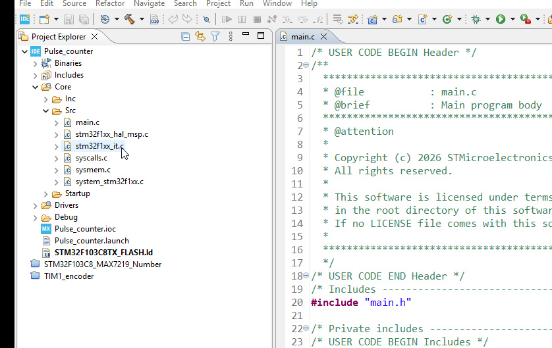552x348 pixels.
Task: Toggle Instruction Stepping Mode icon
Action: pyautogui.click(x=353, y=19)
